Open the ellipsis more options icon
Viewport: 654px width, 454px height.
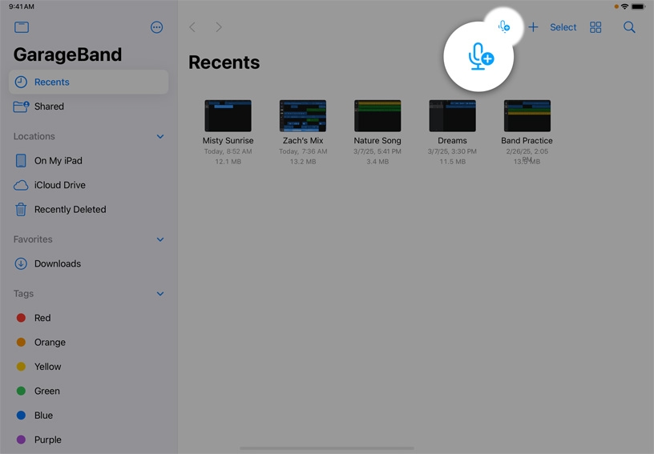[x=156, y=27]
